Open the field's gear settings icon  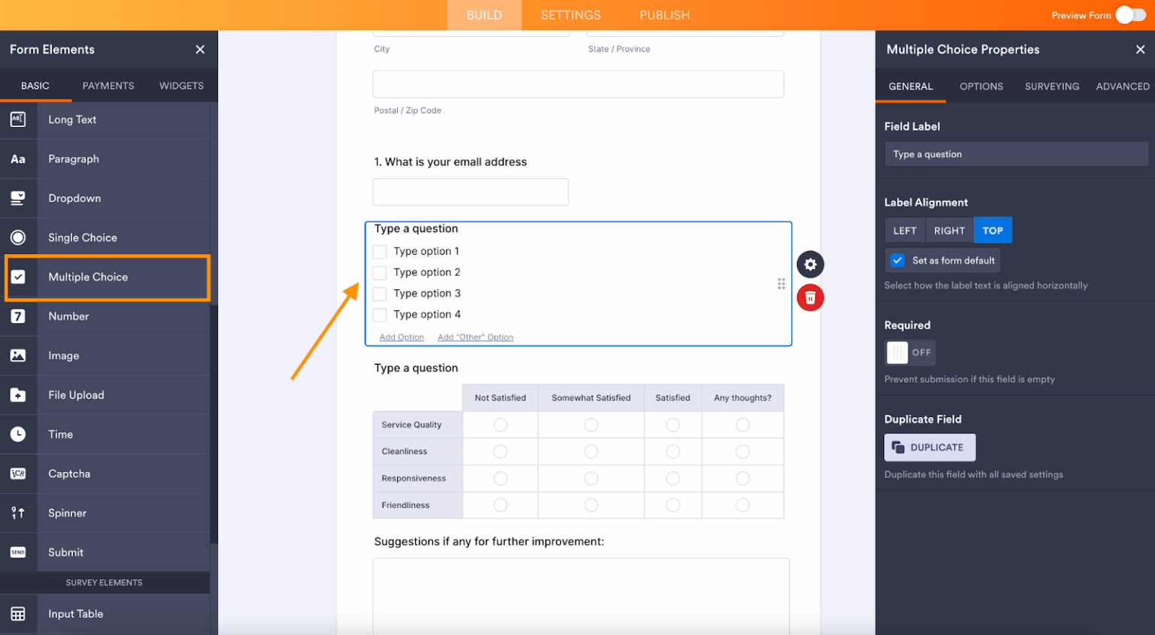click(810, 265)
